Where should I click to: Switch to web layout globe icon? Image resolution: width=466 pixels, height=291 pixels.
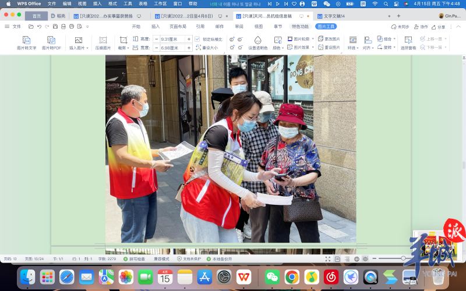point(356,259)
